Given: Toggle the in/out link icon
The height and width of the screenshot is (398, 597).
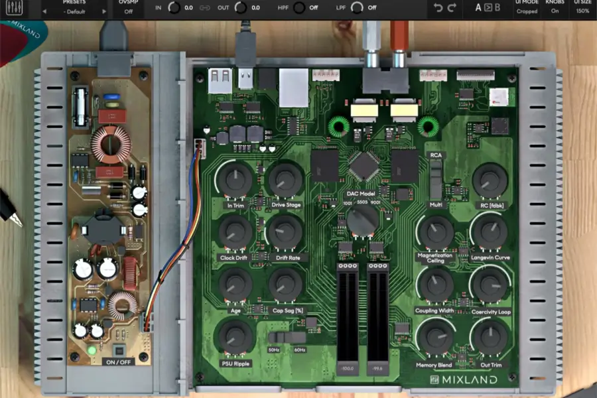Looking at the screenshot, I should pos(205,7).
